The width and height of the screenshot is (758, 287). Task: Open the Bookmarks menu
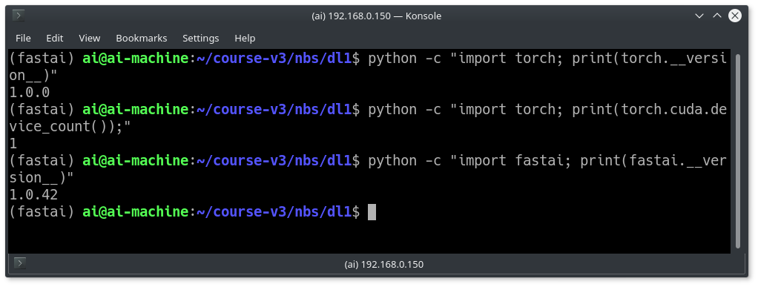pyautogui.click(x=141, y=38)
